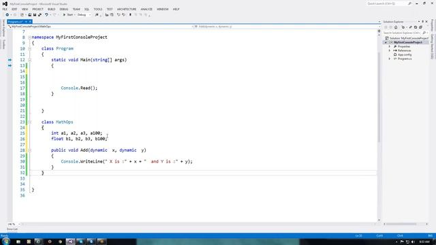Viewport: 436px width, 245px height.
Task: Open the ANALYZE menu
Action: tap(146, 9)
